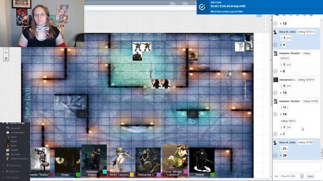This screenshot has height=181, width=323.
Task: Open the Deges player portrait
Action: click(67, 160)
